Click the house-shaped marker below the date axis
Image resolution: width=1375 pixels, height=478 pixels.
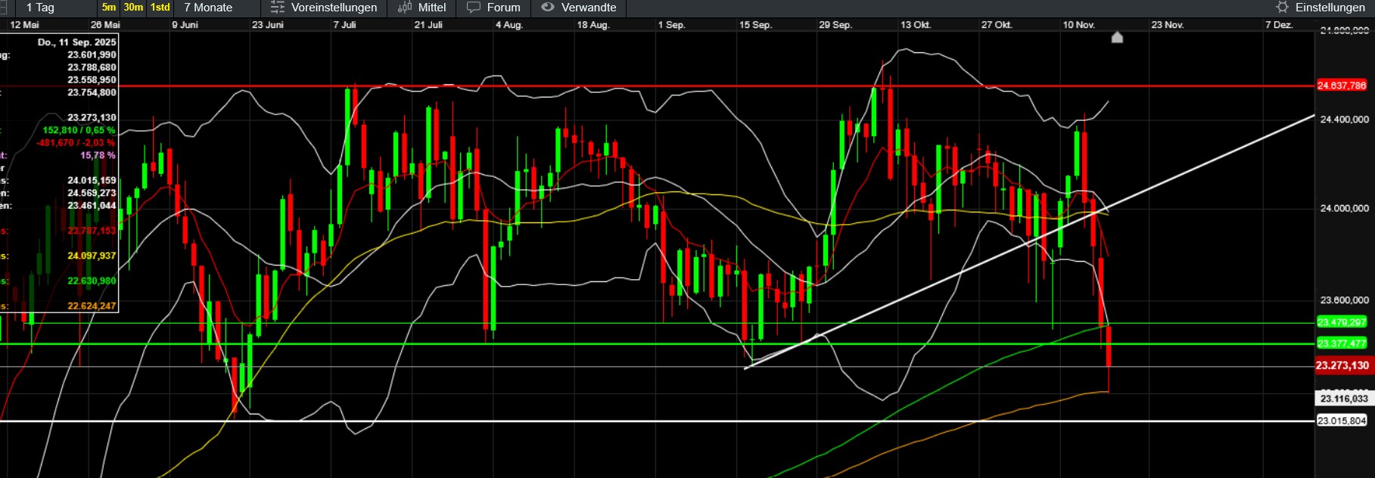tap(1117, 37)
